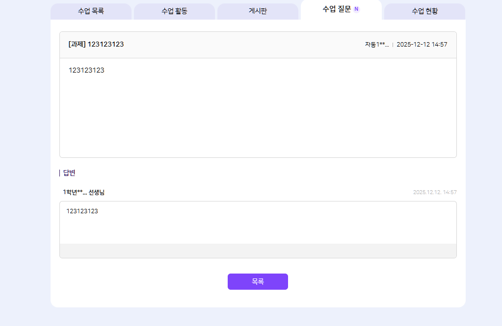Open the 수업 목록 tab

pos(91,11)
